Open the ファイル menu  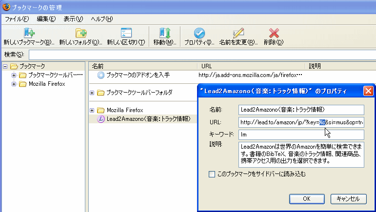pyautogui.click(x=17, y=19)
